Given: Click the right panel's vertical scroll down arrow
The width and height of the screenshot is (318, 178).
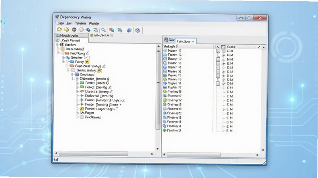Looking at the screenshot, I should coord(263,150).
